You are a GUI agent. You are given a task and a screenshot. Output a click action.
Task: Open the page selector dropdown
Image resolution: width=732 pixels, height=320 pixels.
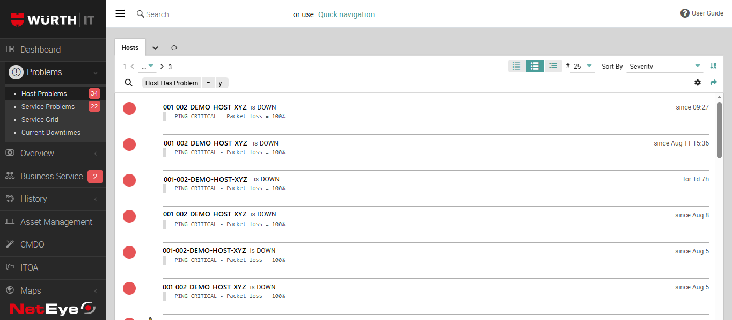click(x=147, y=67)
